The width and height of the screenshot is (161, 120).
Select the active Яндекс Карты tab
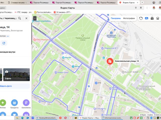click(x=129, y=2)
